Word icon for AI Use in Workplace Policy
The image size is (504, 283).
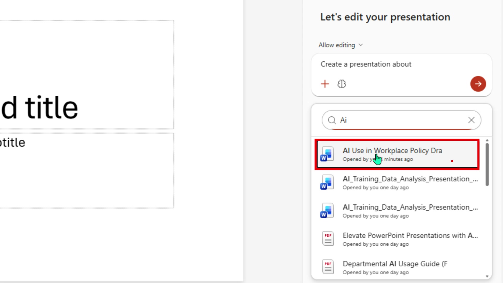point(327,154)
